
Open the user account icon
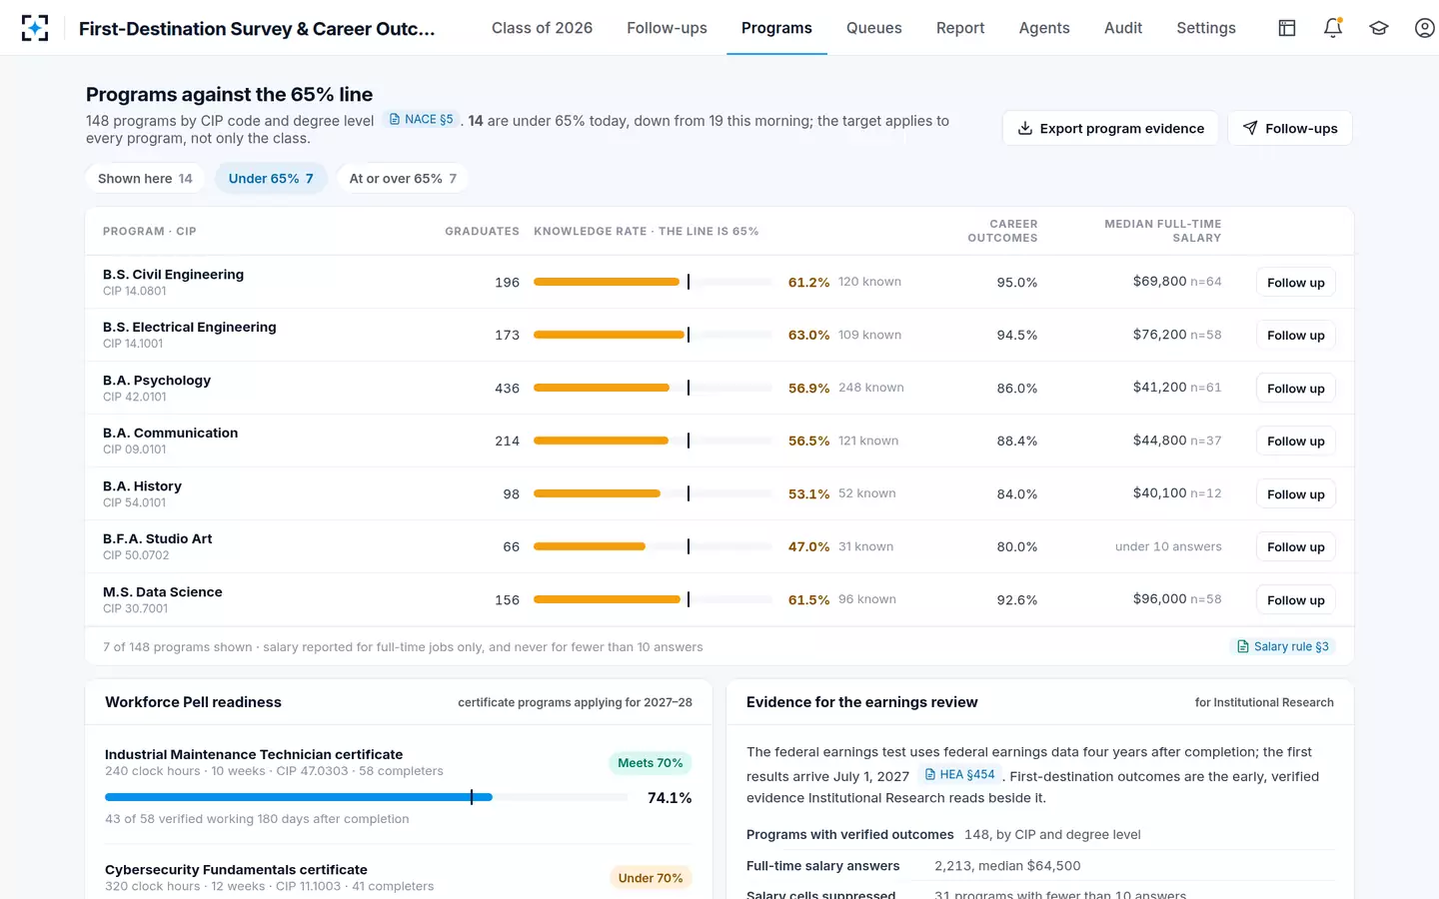(x=1425, y=28)
